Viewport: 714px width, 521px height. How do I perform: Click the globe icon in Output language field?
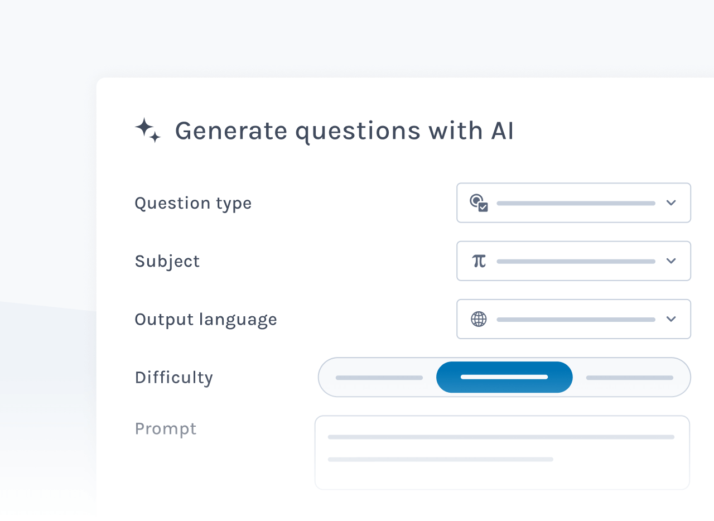point(479,319)
